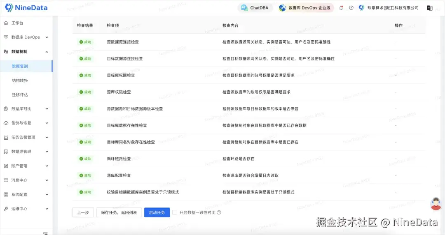Screen dimensions: 445x235
Task: Expand the 系统配置 menu chevron
Action: [47, 194]
